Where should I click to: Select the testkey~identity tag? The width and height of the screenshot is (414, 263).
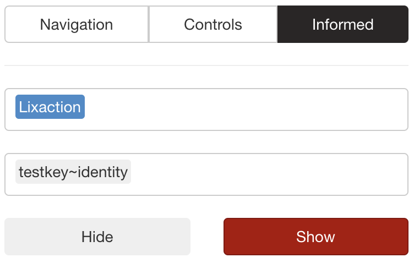tap(73, 172)
